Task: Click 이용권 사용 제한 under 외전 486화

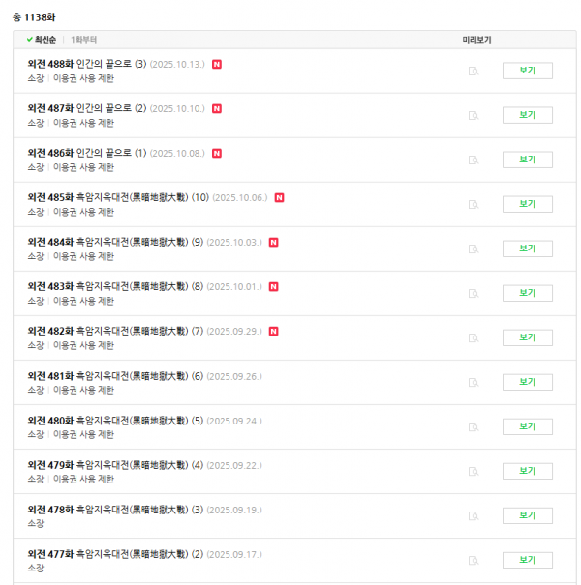Action: (83, 167)
